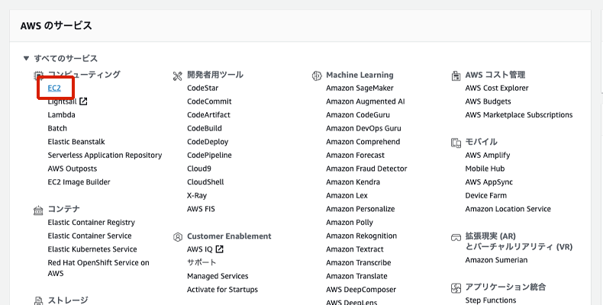Open Amazon Personalize
Screen dimensions: 603x305
coord(360,209)
